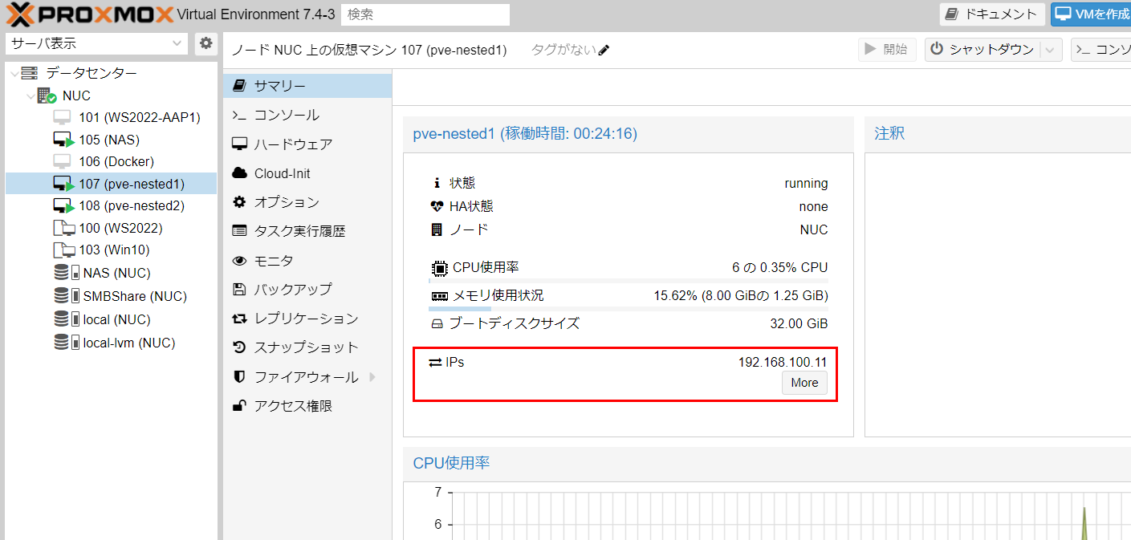1131x540 pixels.
Task: Click the cloud icon beside Cloud-Init
Action: click(239, 173)
